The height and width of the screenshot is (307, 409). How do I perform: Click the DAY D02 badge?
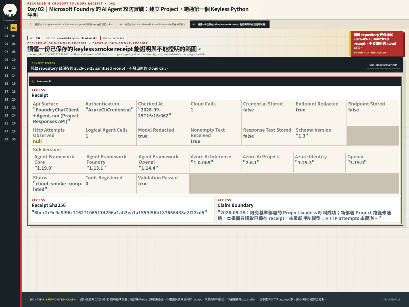click(x=35, y=38)
